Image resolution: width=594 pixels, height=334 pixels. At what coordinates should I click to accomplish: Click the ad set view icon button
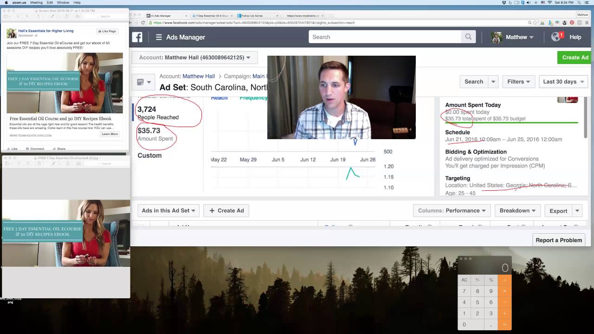point(143,82)
